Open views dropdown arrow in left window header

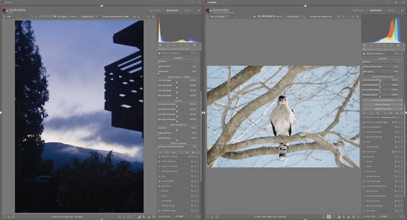(199, 11)
